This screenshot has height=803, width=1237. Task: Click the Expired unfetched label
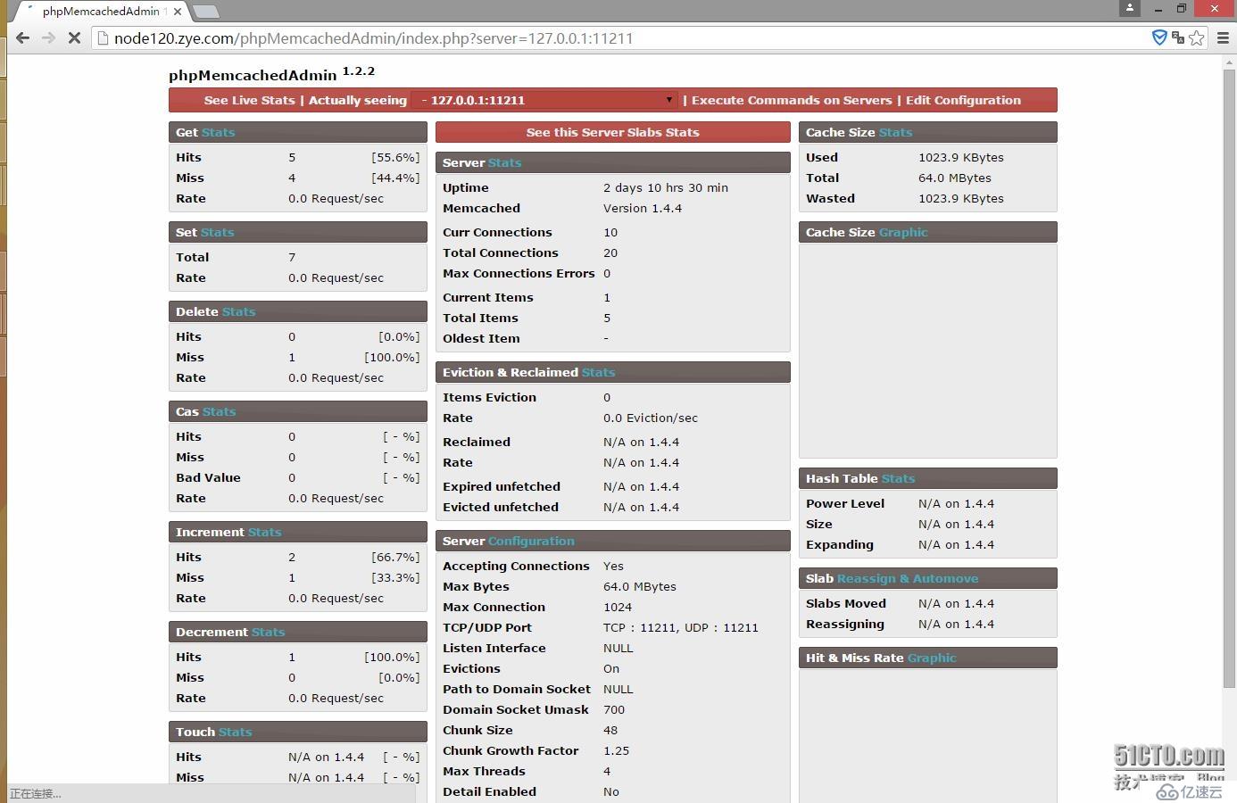[x=502, y=486]
